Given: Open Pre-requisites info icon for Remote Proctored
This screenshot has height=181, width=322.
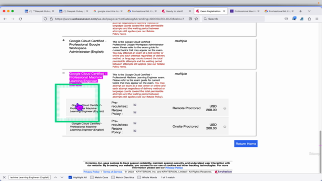Looking at the screenshot, I should pyautogui.click(x=135, y=105).
